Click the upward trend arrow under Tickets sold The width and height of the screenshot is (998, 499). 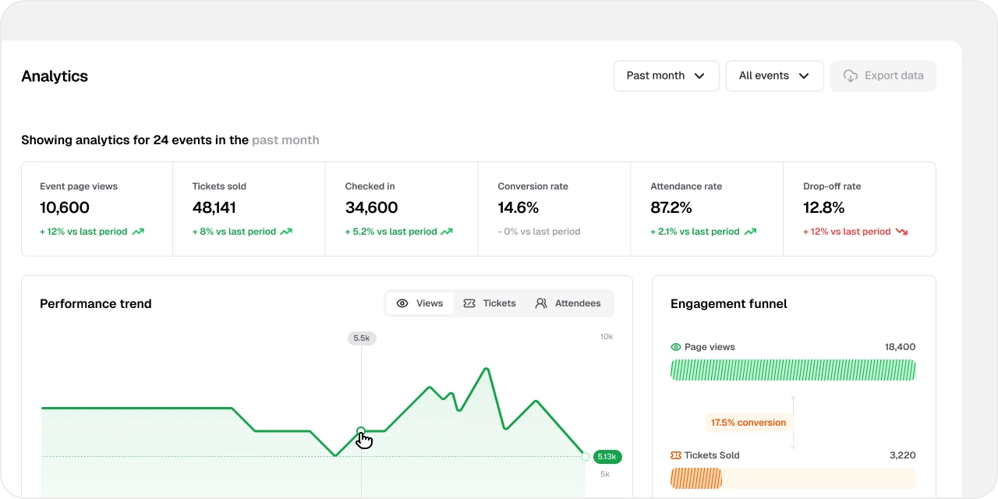click(286, 232)
